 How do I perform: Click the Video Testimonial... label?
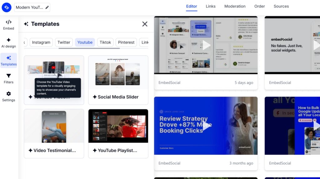[x=54, y=151]
